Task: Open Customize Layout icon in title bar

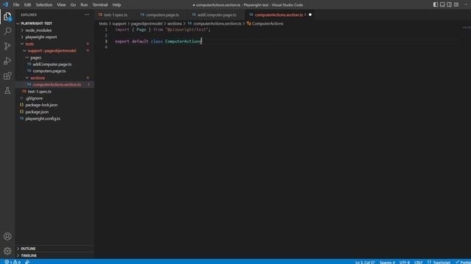Action: (456, 4)
